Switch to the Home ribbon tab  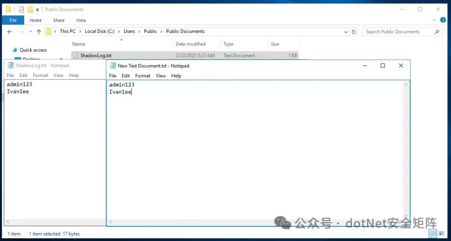tap(35, 20)
